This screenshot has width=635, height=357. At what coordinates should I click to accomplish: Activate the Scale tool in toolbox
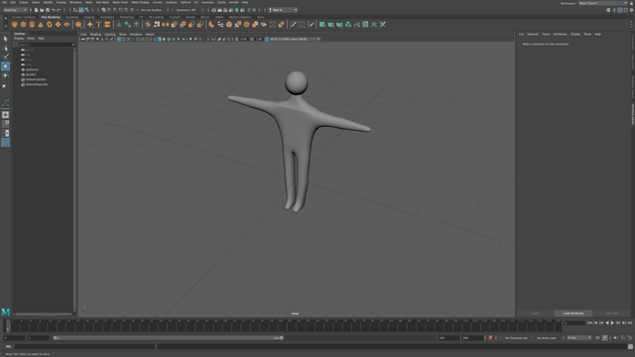(x=5, y=84)
